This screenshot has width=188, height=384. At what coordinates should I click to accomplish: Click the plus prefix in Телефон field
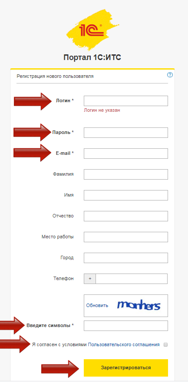[x=90, y=279]
